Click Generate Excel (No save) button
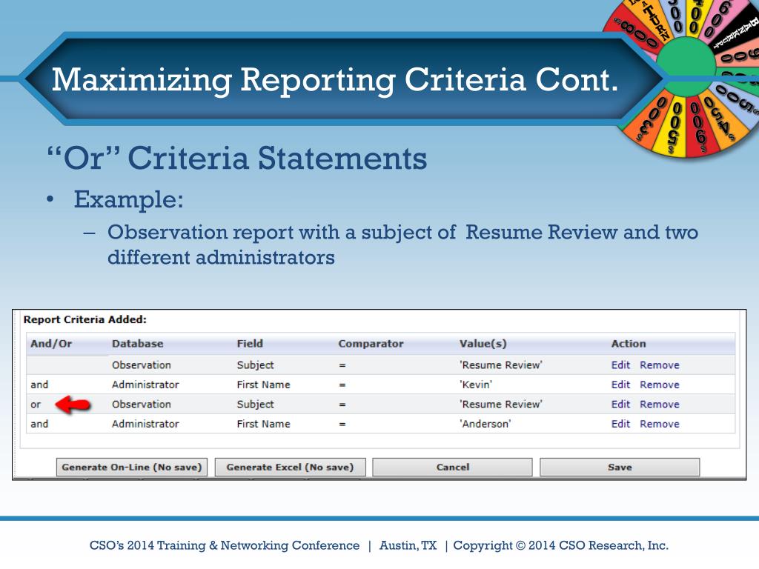The width and height of the screenshot is (759, 569). click(290, 467)
